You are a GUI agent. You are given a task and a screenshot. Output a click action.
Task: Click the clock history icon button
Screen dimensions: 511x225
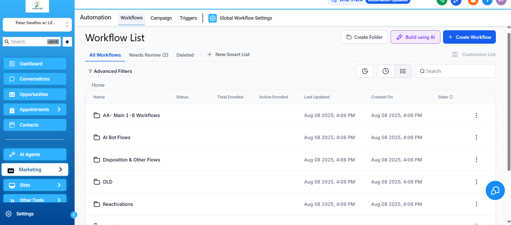tap(385, 71)
